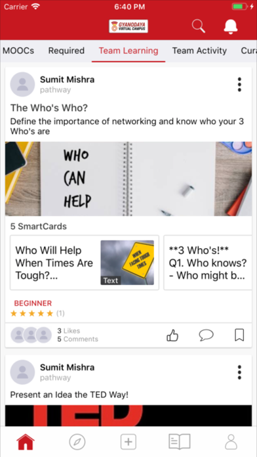Expand options menu for TED Way post
Screen dimensions: 257x457
(239, 372)
